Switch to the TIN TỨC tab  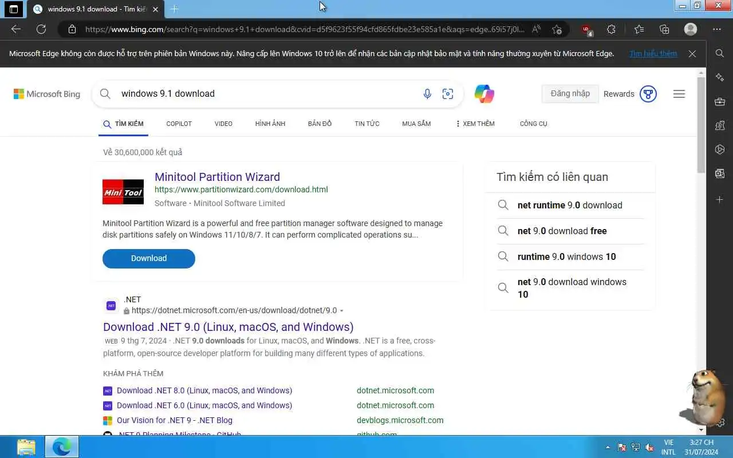click(367, 124)
